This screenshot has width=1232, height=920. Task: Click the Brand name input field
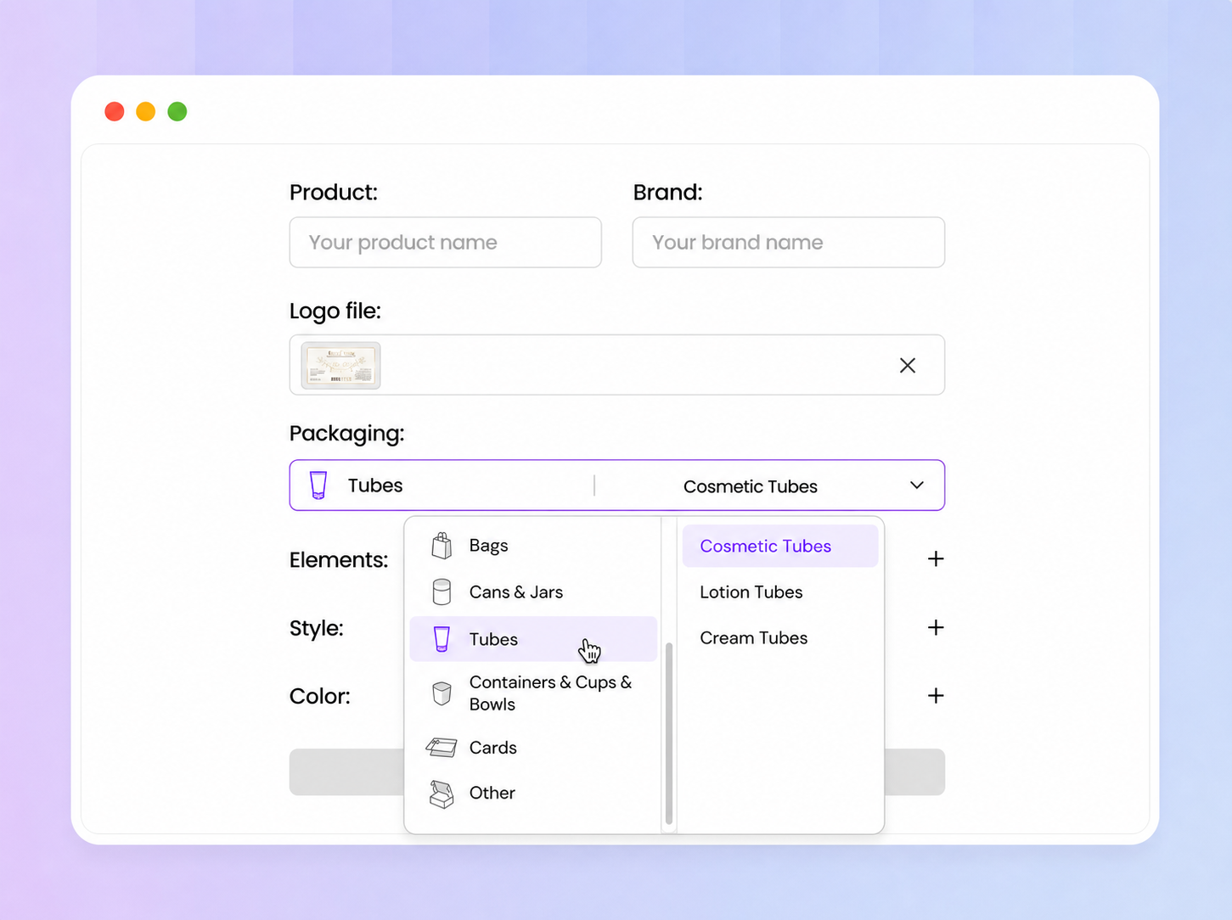[789, 243]
